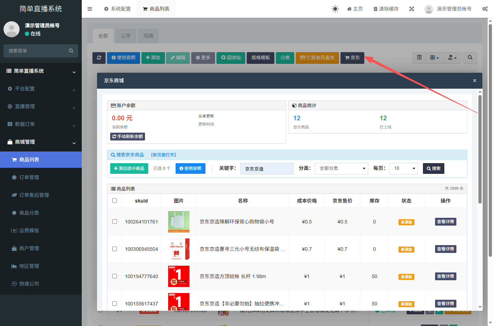Screen dimensions: 493x326
Task: Switch to the 商品列表 top tab
Action: (156, 9)
